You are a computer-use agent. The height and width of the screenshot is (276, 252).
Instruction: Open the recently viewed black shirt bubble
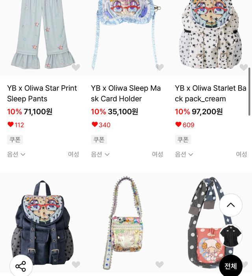click(x=231, y=236)
